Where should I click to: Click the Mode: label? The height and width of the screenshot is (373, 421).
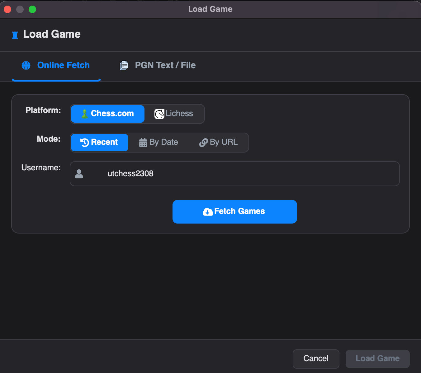[49, 139]
